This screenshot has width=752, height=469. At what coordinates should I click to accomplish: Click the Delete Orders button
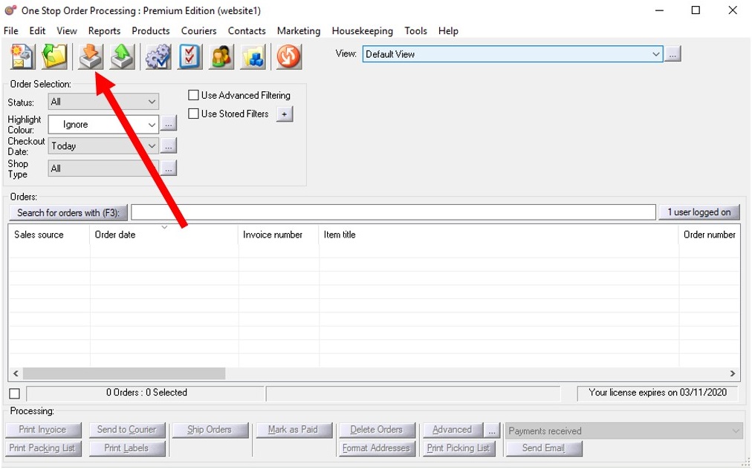tap(377, 430)
